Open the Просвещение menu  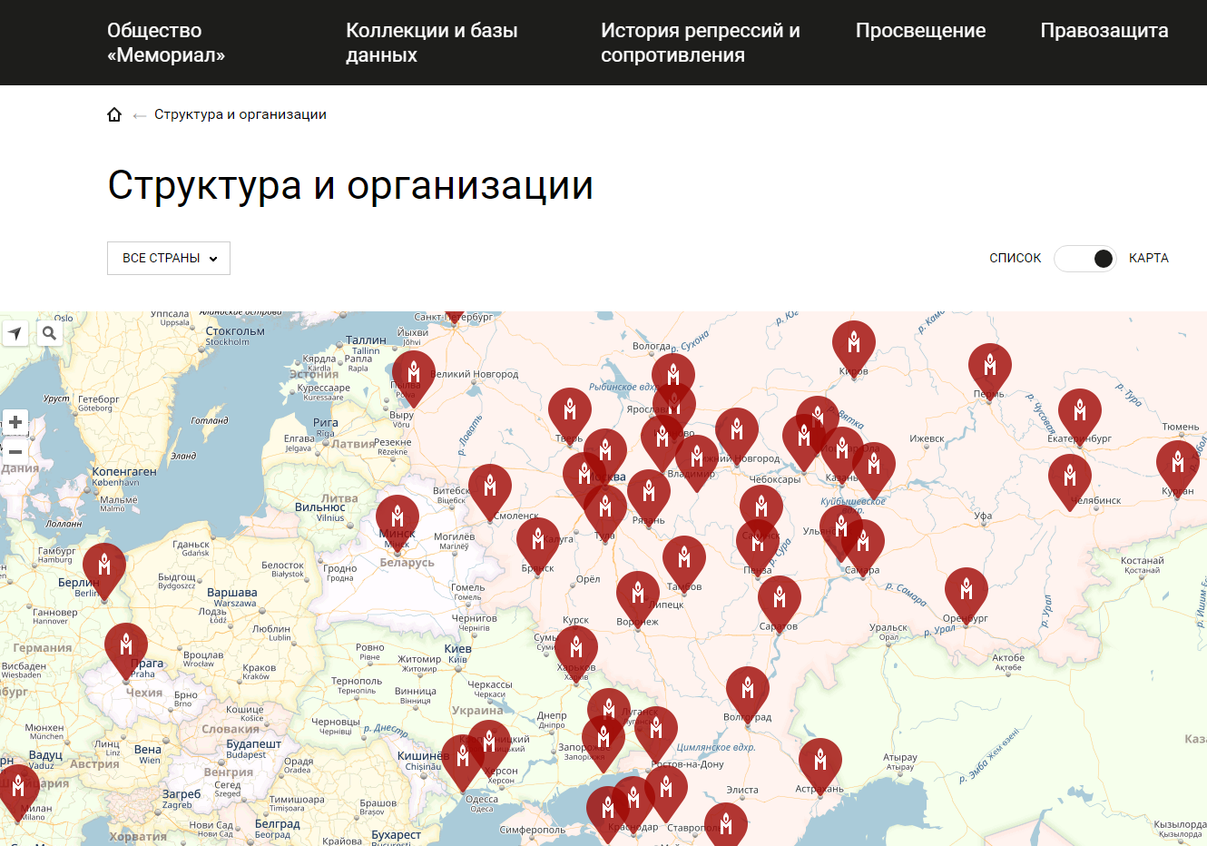tap(920, 31)
